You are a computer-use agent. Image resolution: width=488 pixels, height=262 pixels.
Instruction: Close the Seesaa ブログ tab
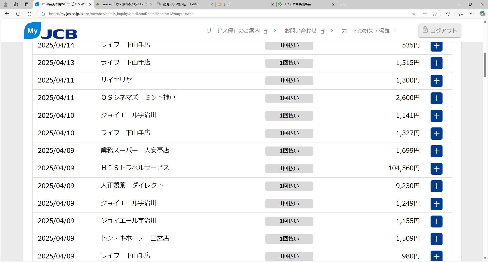(151, 4)
